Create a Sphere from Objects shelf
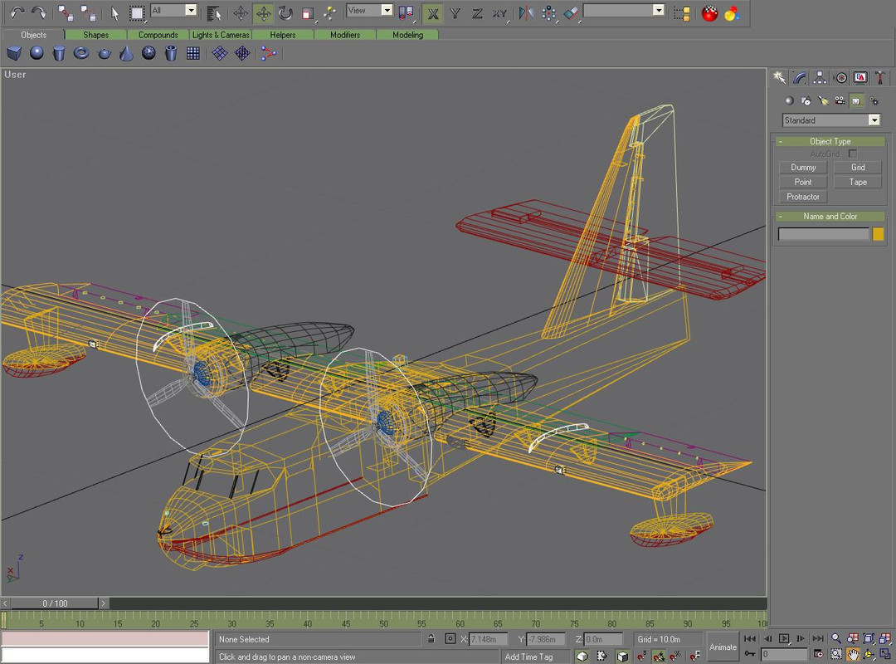The height and width of the screenshot is (664, 896). click(x=37, y=53)
